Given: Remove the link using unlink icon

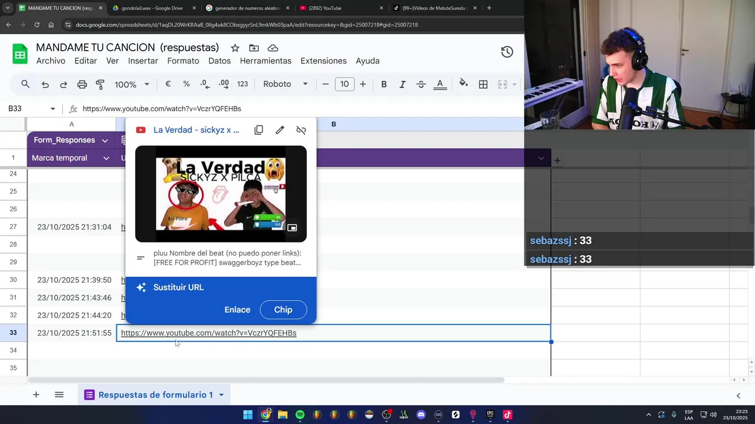Looking at the screenshot, I should 301,130.
